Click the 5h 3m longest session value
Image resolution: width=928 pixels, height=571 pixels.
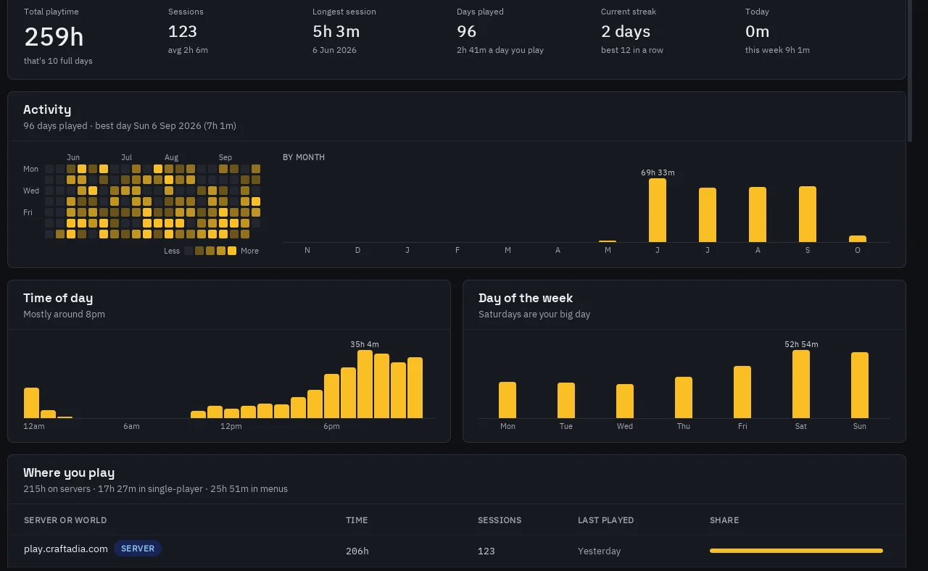336,31
